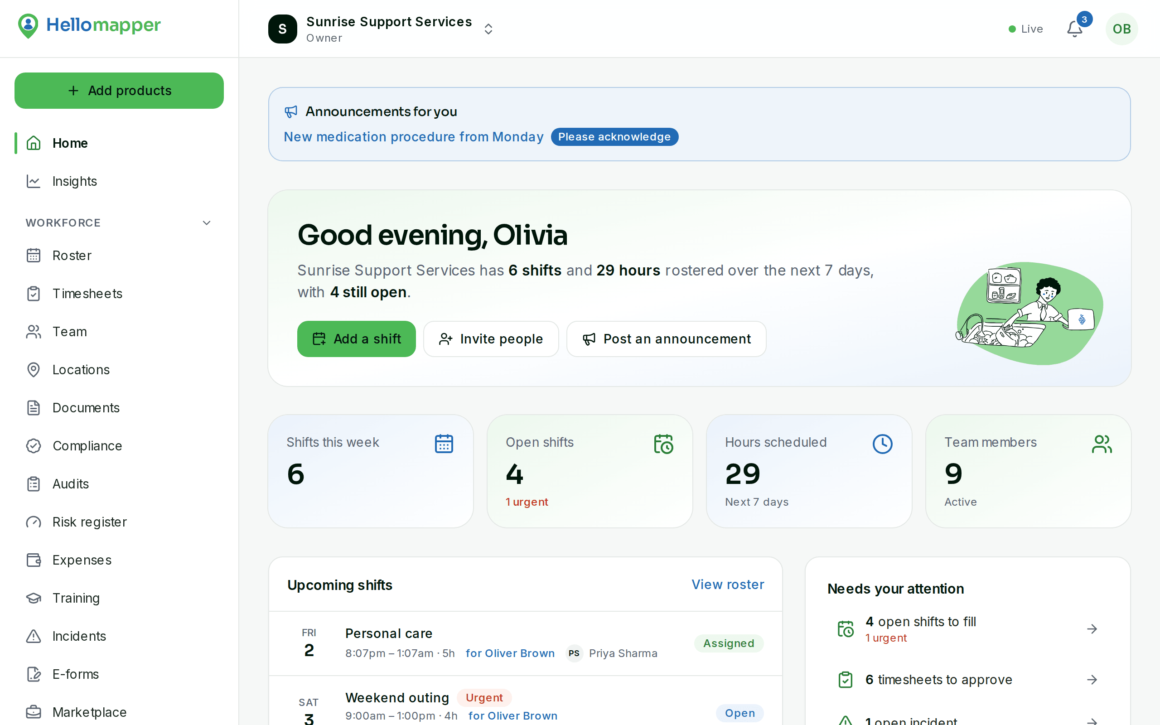
Task: Open Expenses in the sidebar
Action: [x=119, y=560]
